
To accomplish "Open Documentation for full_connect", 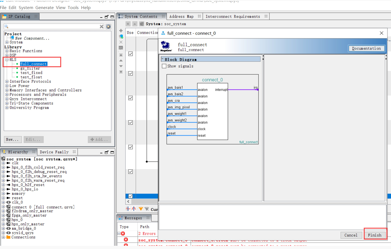I will [366, 48].
